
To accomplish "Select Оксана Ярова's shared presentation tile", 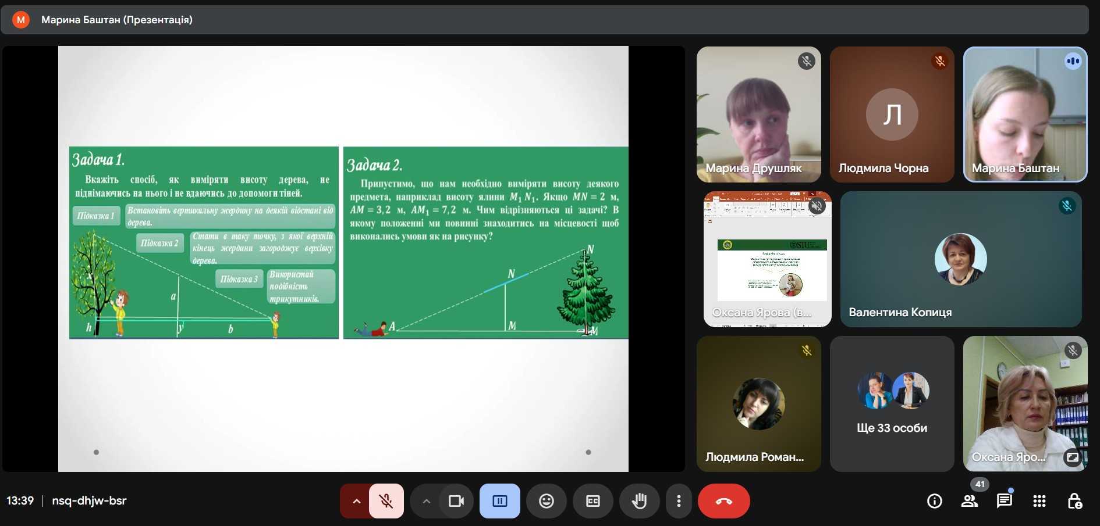I will click(767, 259).
